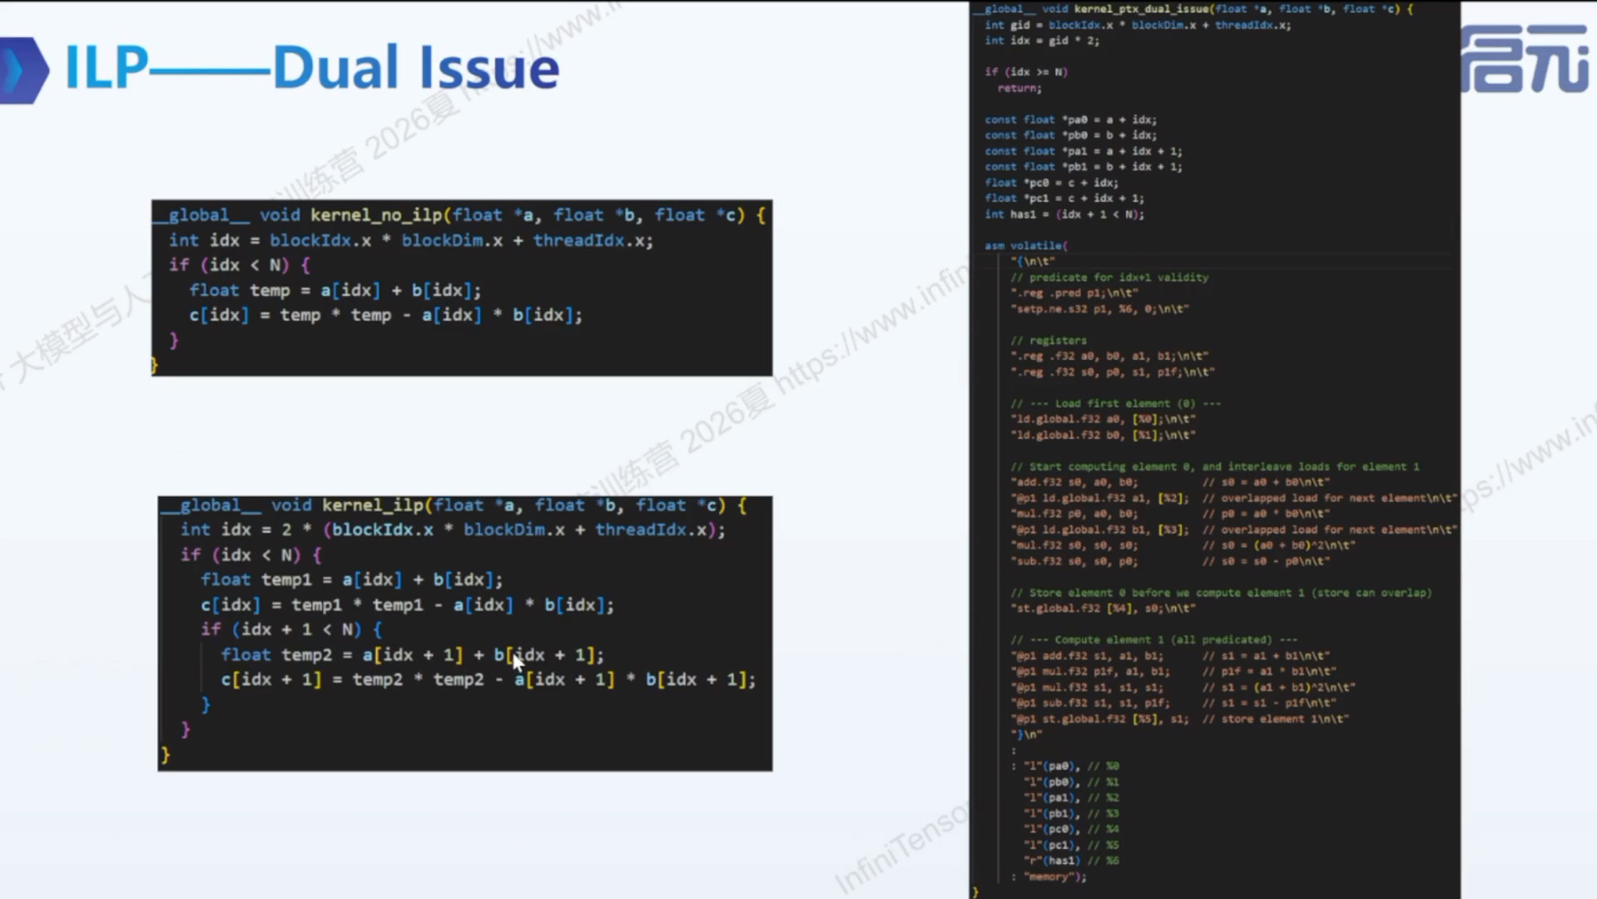Click the "int has1 = (idx + 1 < N);" line
The image size is (1597, 899).
[1064, 214]
